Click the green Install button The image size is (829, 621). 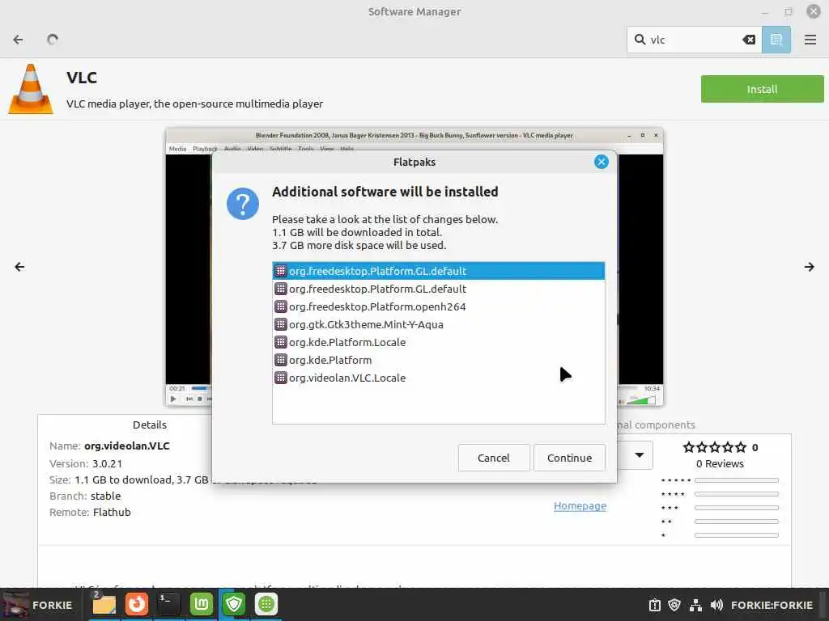pyautogui.click(x=762, y=89)
